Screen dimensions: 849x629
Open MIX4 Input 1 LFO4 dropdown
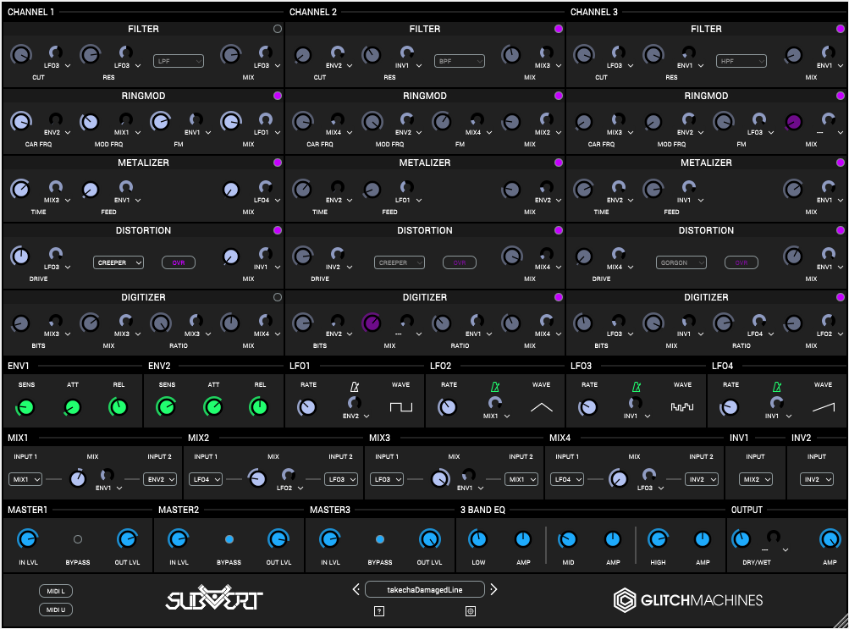tap(567, 479)
